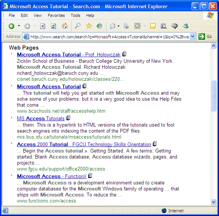
Task: Open the Help menu
Action: (x=90, y=15)
